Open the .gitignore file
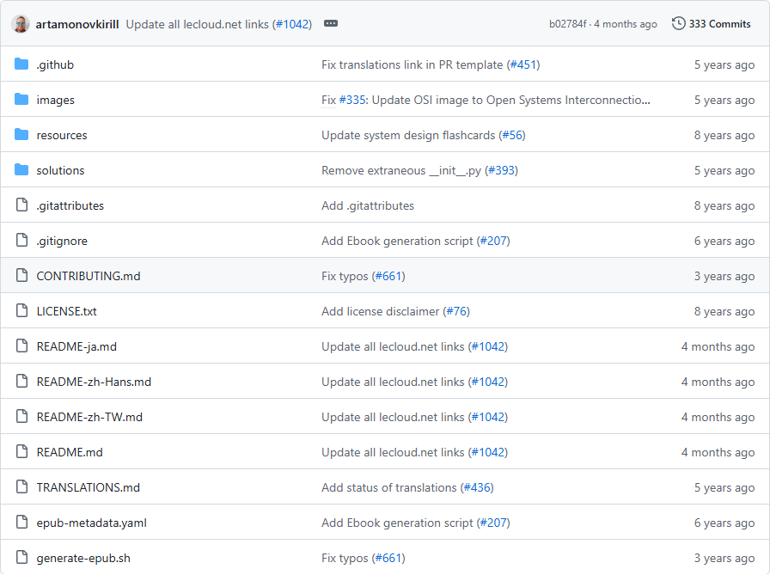 pyautogui.click(x=62, y=241)
